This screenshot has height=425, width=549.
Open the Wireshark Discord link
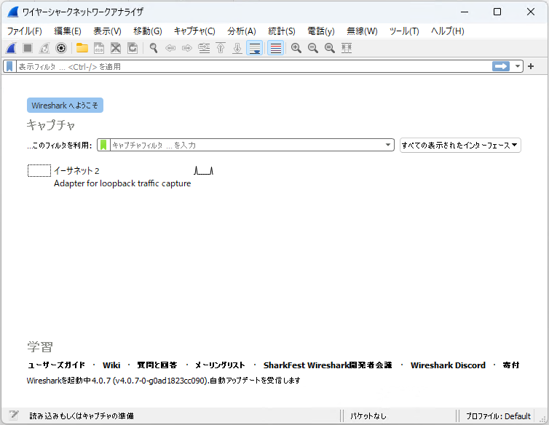tap(448, 365)
